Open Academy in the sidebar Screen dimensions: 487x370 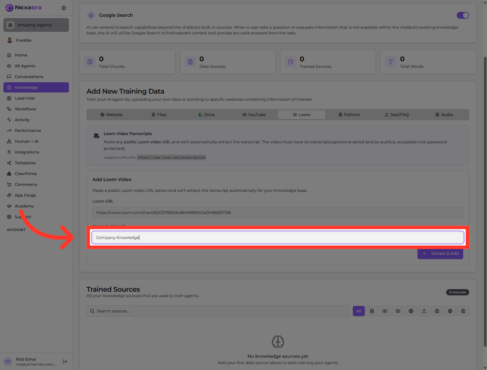point(36,206)
